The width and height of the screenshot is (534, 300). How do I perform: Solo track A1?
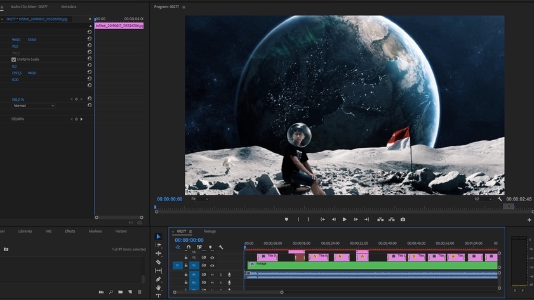click(x=221, y=275)
